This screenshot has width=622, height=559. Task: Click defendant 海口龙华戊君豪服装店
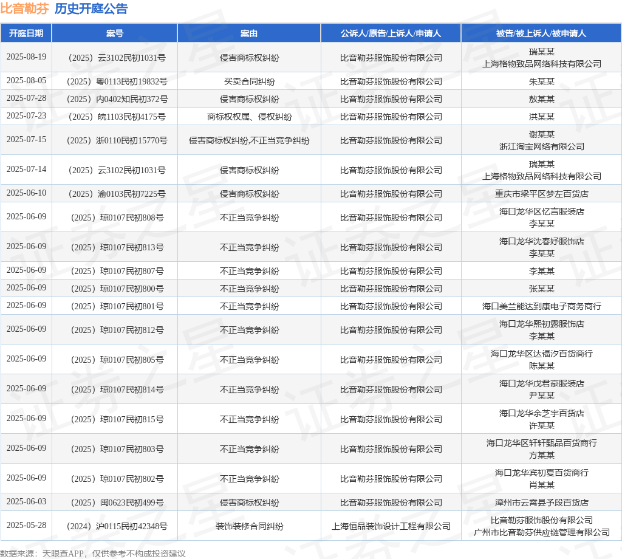(541, 383)
